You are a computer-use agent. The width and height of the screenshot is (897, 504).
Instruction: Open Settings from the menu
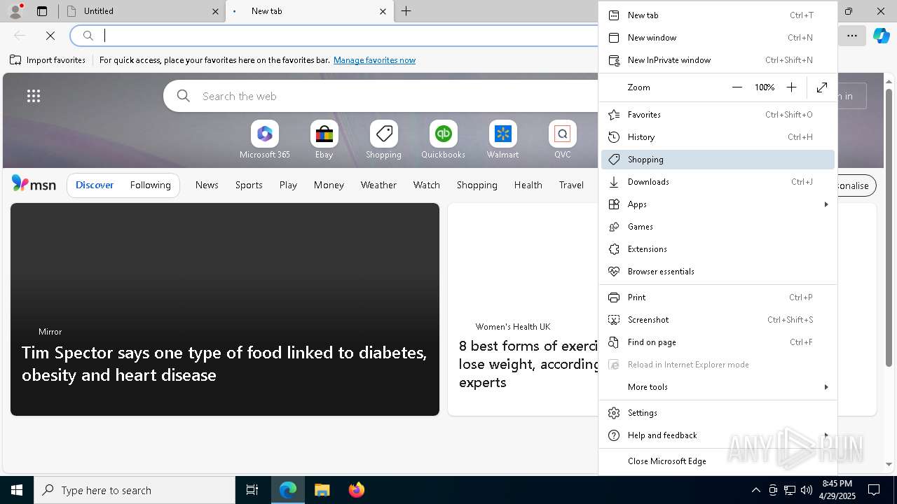[x=718, y=413]
